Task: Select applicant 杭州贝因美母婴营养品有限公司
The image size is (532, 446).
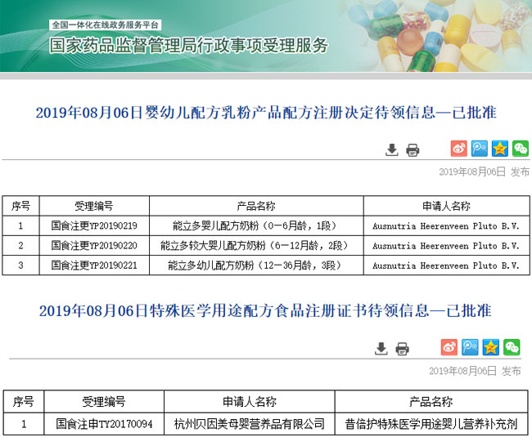Action: (250, 424)
